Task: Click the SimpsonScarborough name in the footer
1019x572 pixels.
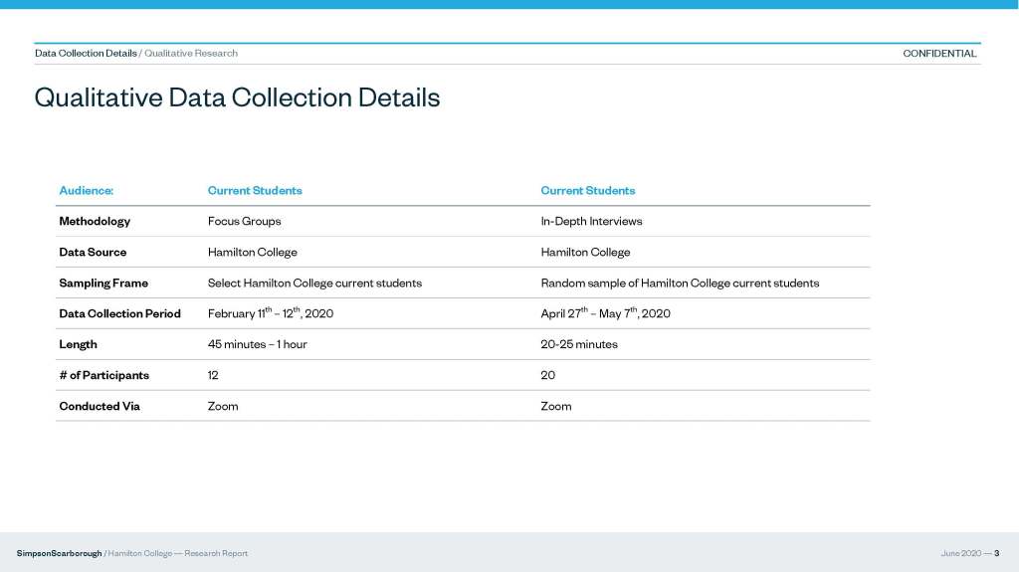Action: click(59, 553)
